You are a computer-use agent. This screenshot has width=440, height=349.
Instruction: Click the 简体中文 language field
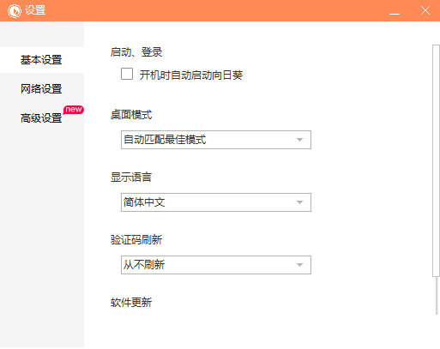tap(216, 202)
